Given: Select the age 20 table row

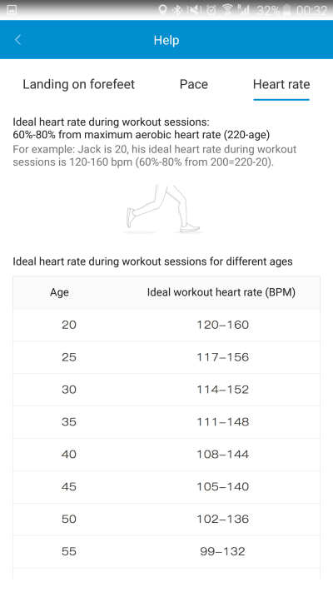Looking at the screenshot, I should pyautogui.click(x=166, y=325).
